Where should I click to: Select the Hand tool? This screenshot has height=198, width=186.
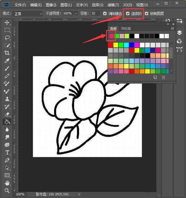click(7, 183)
